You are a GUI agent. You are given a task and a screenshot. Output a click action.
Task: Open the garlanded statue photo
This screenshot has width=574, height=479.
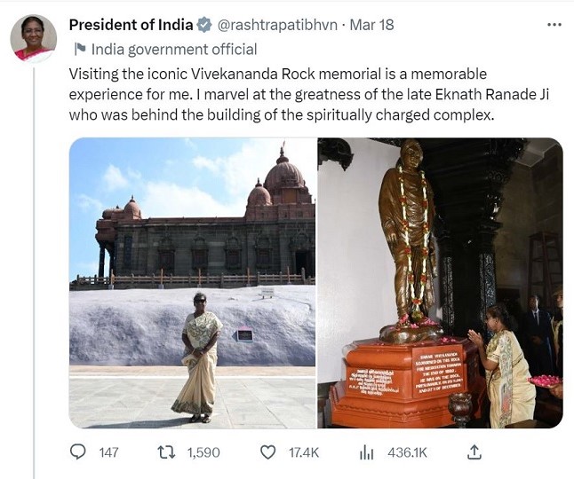click(x=440, y=283)
